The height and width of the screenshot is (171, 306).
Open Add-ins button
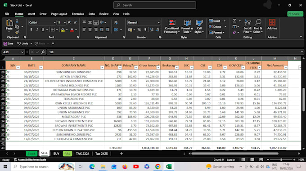point(272,25)
